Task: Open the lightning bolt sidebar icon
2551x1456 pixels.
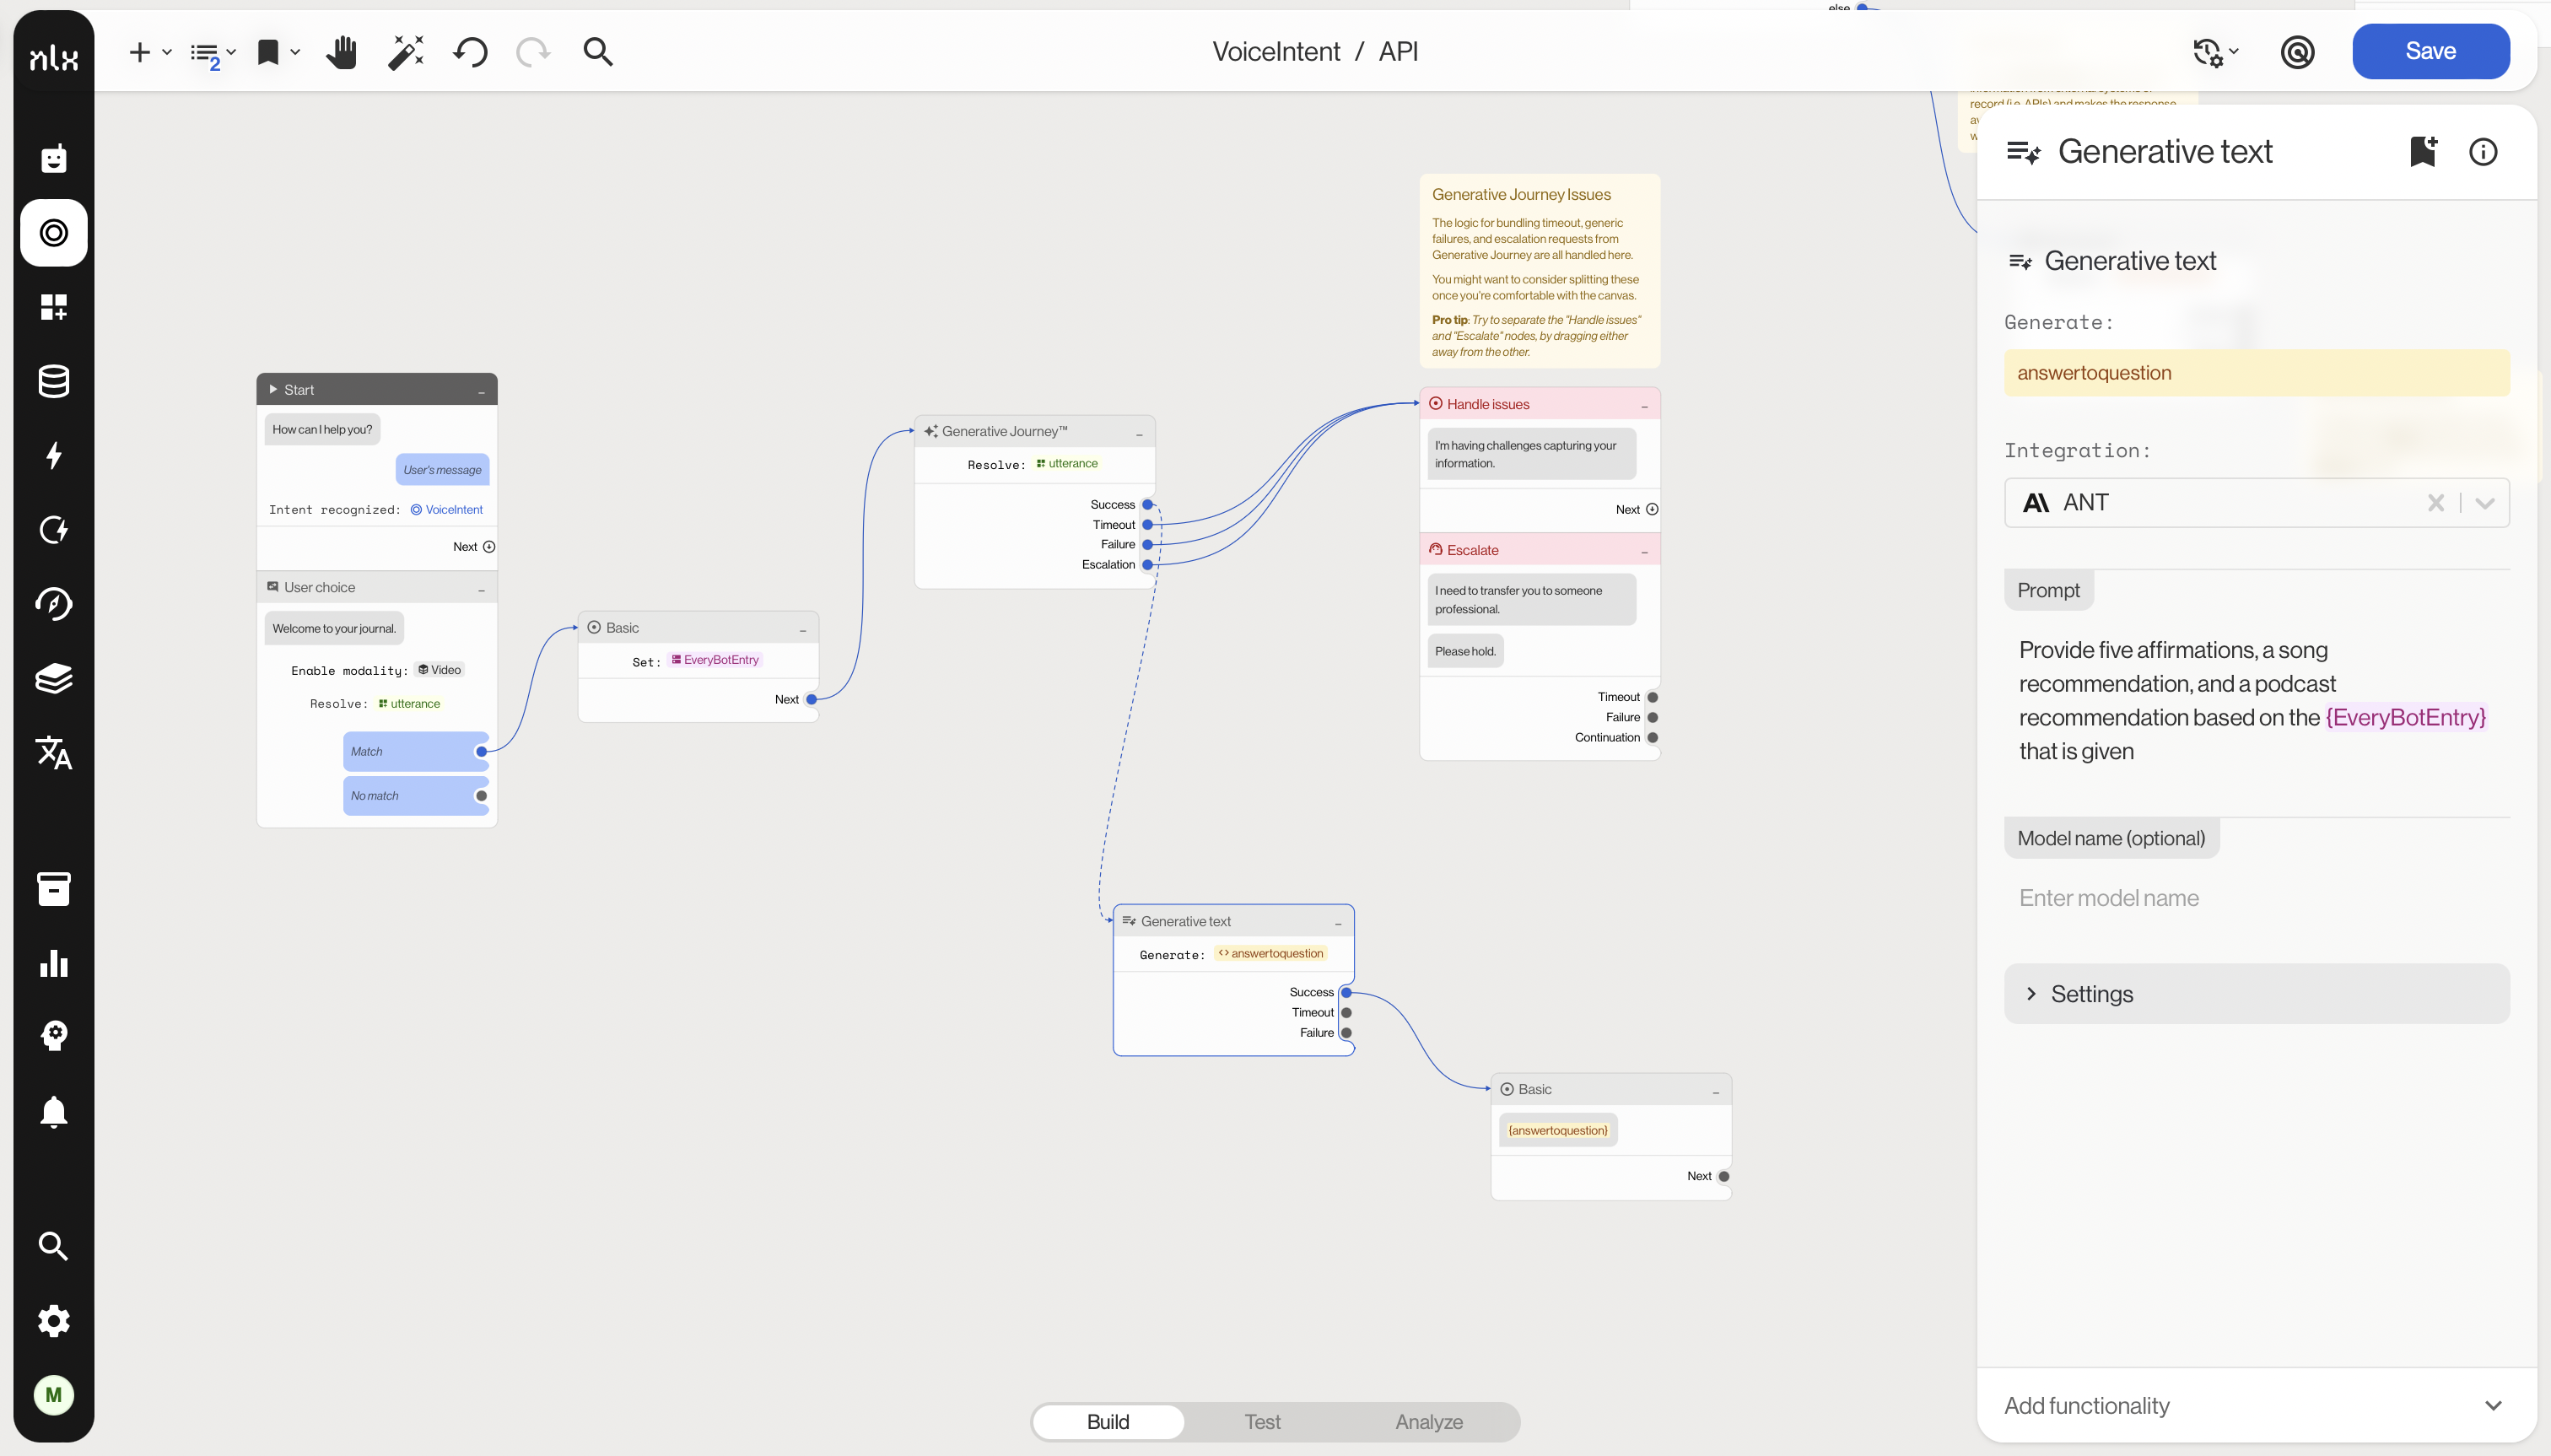Action: coord(54,456)
